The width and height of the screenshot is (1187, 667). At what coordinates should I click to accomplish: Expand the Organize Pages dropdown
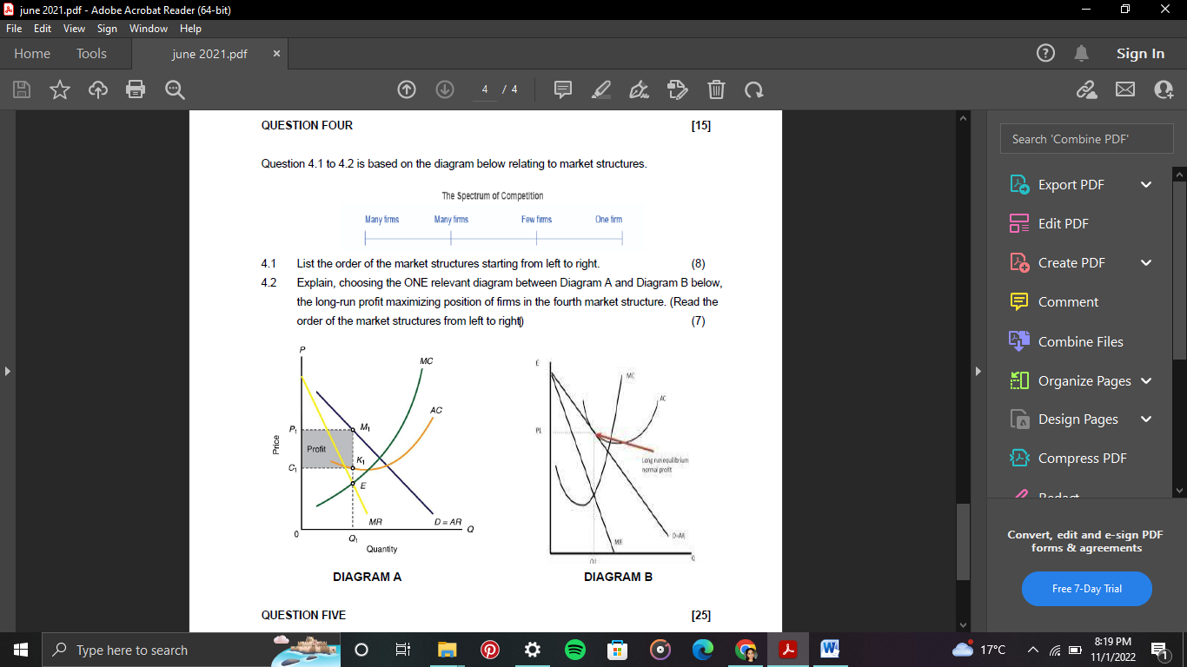[1146, 380]
